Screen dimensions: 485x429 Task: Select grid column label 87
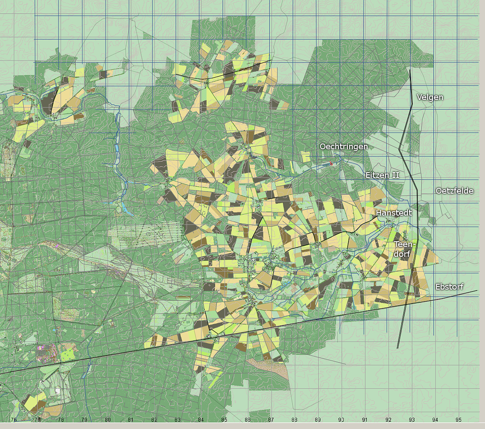click(x=271, y=420)
